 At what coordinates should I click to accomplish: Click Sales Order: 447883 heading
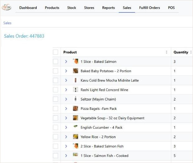[x=24, y=36]
